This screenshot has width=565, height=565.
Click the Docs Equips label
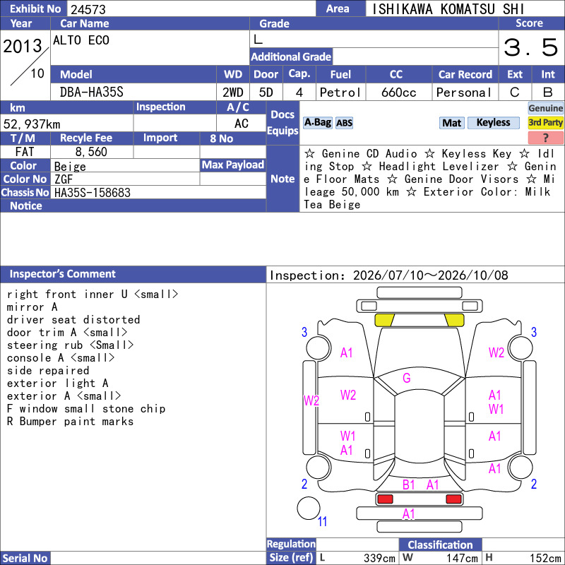283,123
